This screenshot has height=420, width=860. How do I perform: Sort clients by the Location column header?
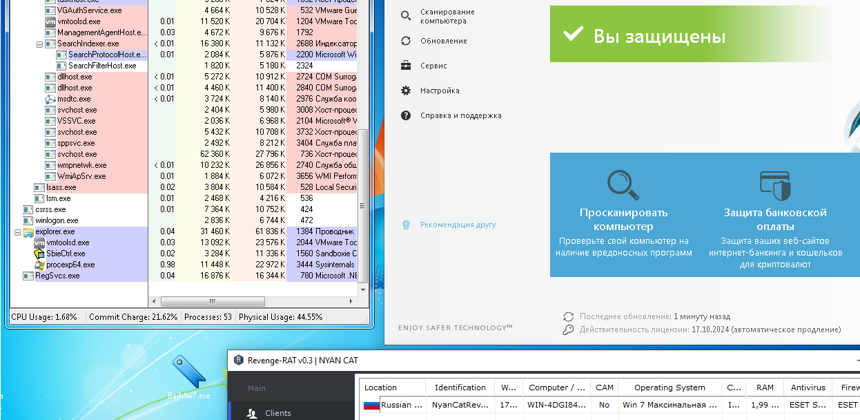(x=391, y=388)
